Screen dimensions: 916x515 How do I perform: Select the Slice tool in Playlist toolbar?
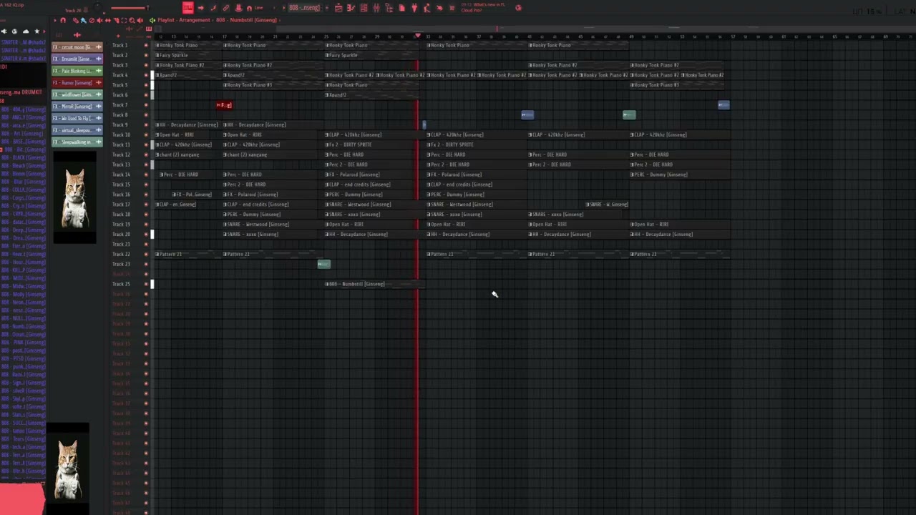[116, 20]
